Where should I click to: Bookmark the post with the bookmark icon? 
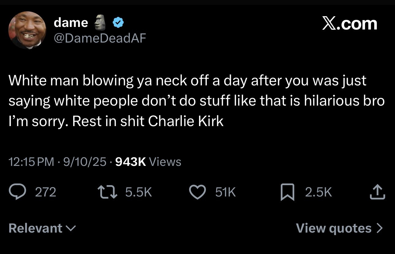[x=287, y=192]
